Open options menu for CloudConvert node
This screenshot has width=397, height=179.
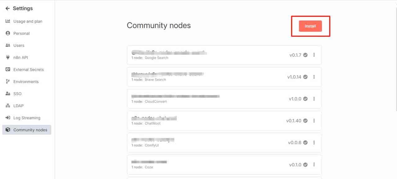click(314, 99)
